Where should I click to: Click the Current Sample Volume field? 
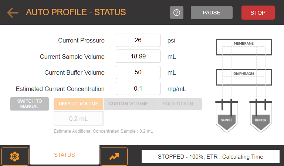[x=138, y=56]
